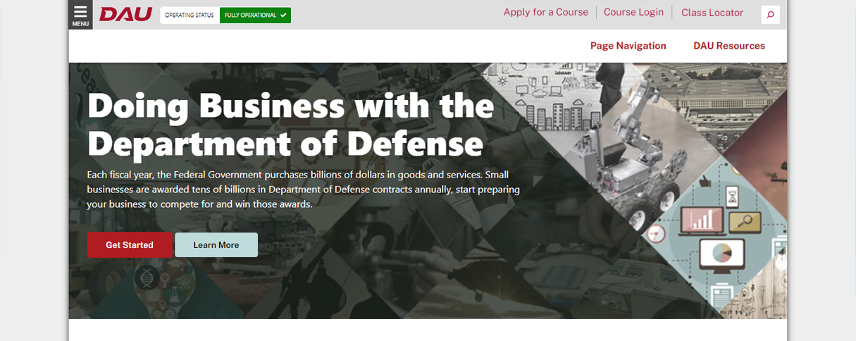Click the DAU logo

coord(125,14)
